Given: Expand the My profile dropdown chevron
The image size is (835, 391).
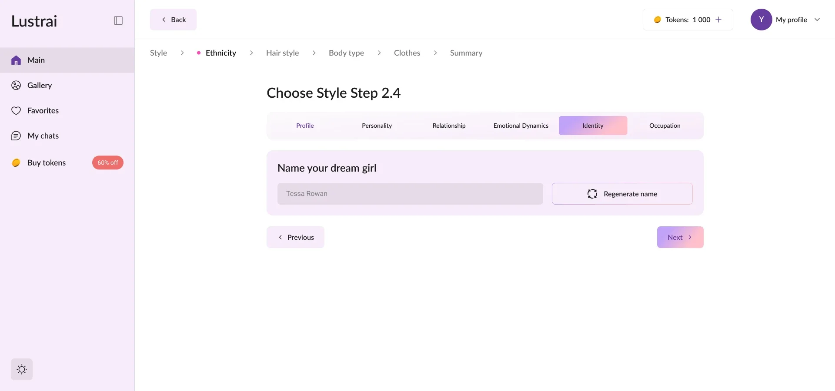Looking at the screenshot, I should (x=817, y=20).
